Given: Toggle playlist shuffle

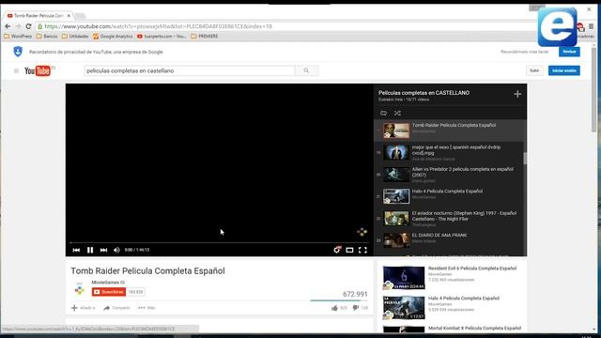Looking at the screenshot, I should tap(397, 113).
